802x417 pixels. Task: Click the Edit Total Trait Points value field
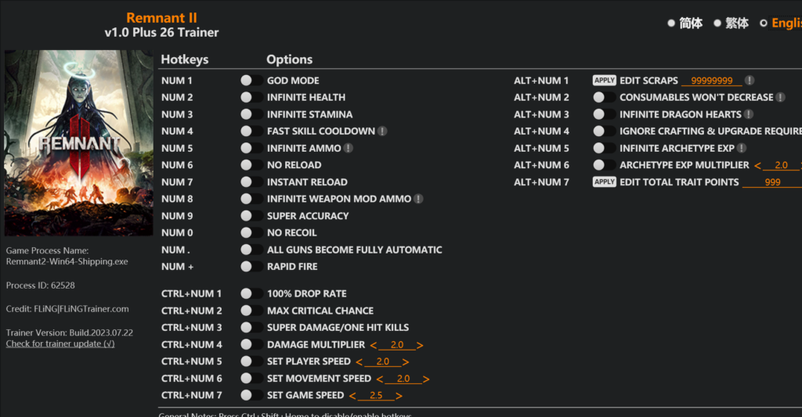(772, 182)
